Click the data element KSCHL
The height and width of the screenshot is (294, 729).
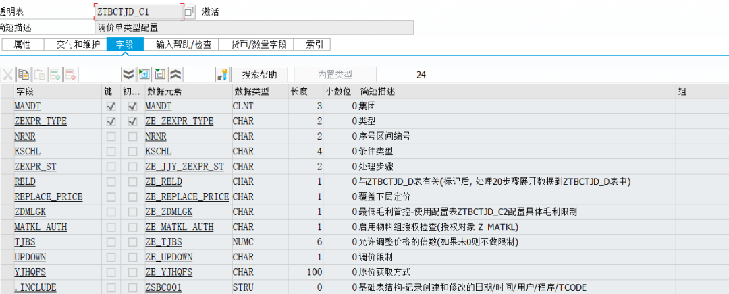point(159,152)
